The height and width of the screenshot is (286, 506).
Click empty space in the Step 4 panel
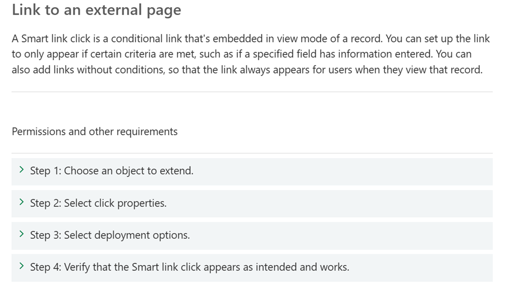pyautogui.click(x=419, y=268)
